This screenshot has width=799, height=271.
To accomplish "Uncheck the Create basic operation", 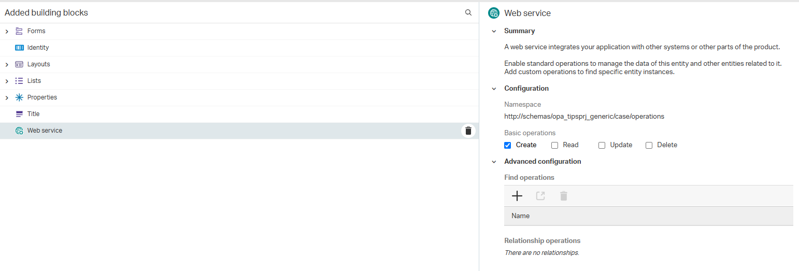I will (508, 145).
